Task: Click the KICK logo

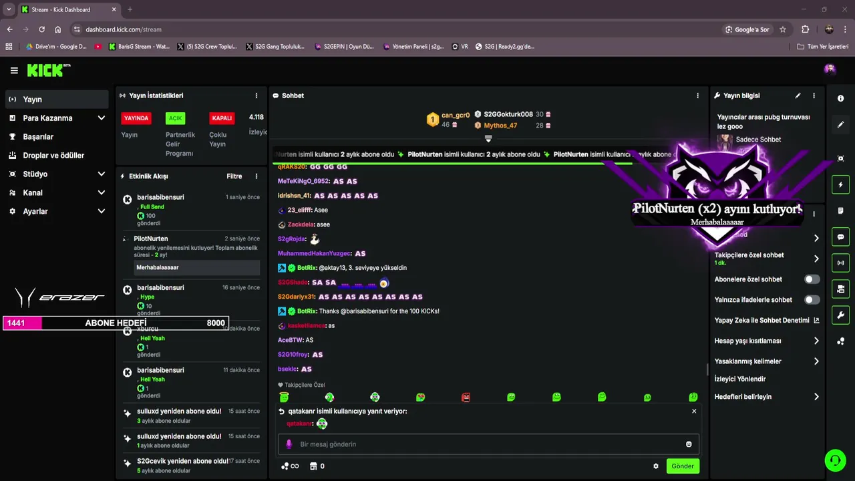Action: point(48,70)
